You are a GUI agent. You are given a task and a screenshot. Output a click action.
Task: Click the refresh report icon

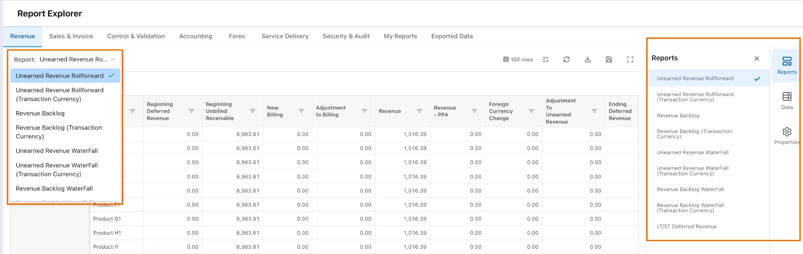click(x=566, y=59)
